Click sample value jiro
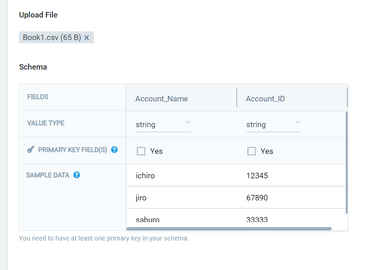This screenshot has height=270, width=384. tap(141, 198)
